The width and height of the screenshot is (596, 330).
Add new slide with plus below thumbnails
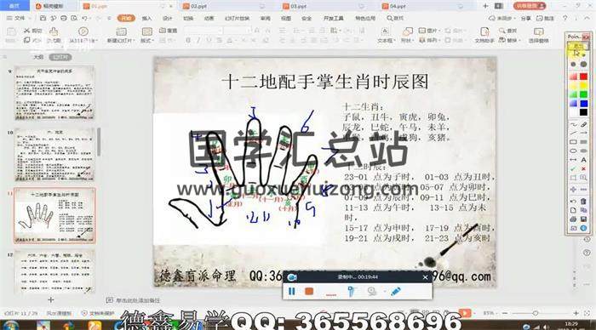[50, 300]
